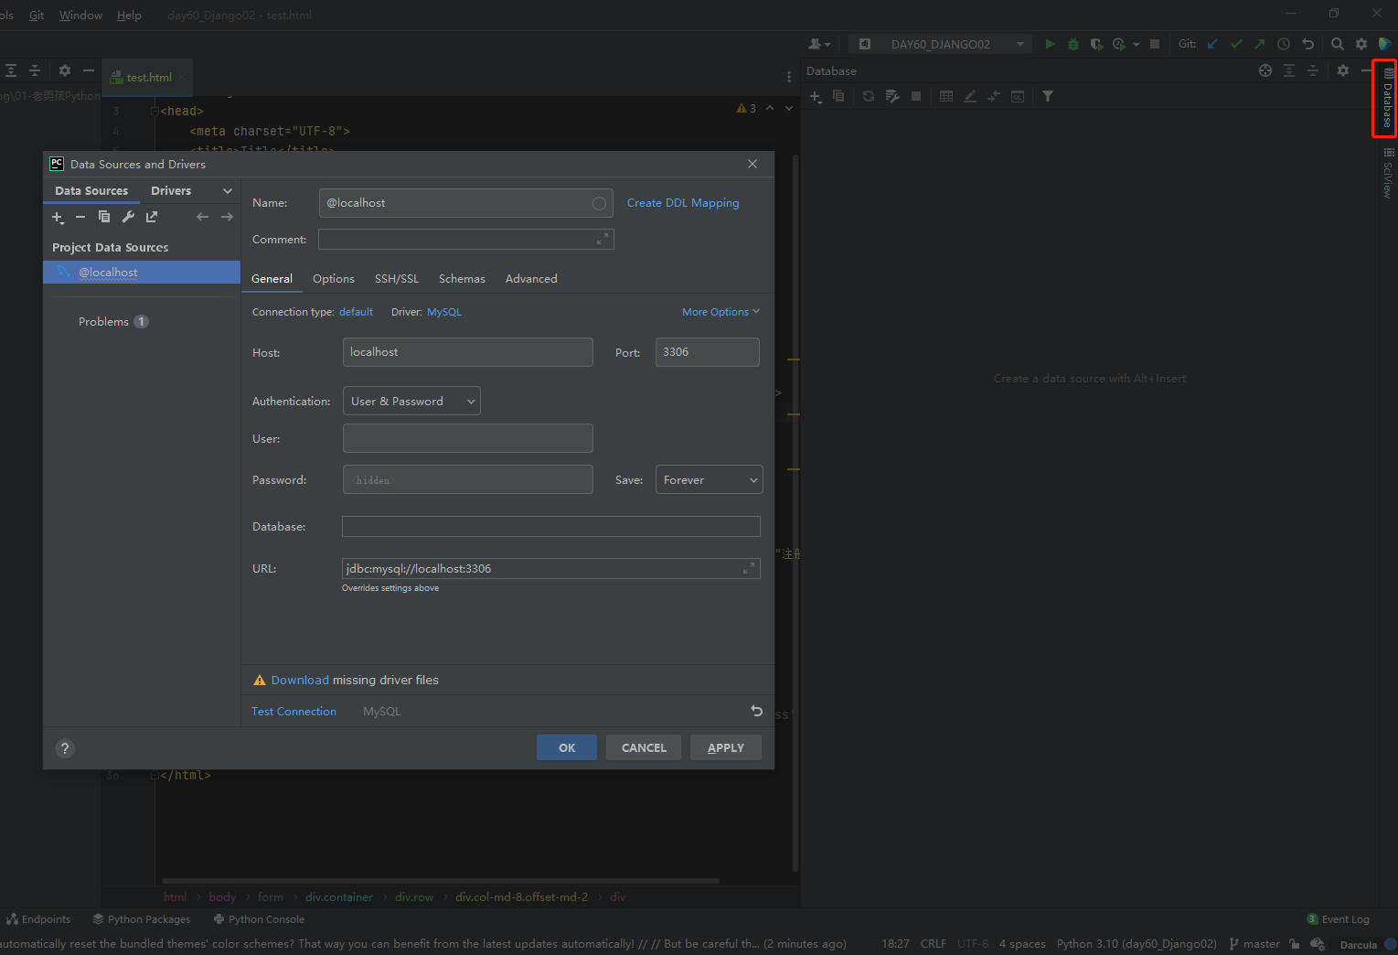Switch to Advanced tab
1398x955 pixels.
531,279
